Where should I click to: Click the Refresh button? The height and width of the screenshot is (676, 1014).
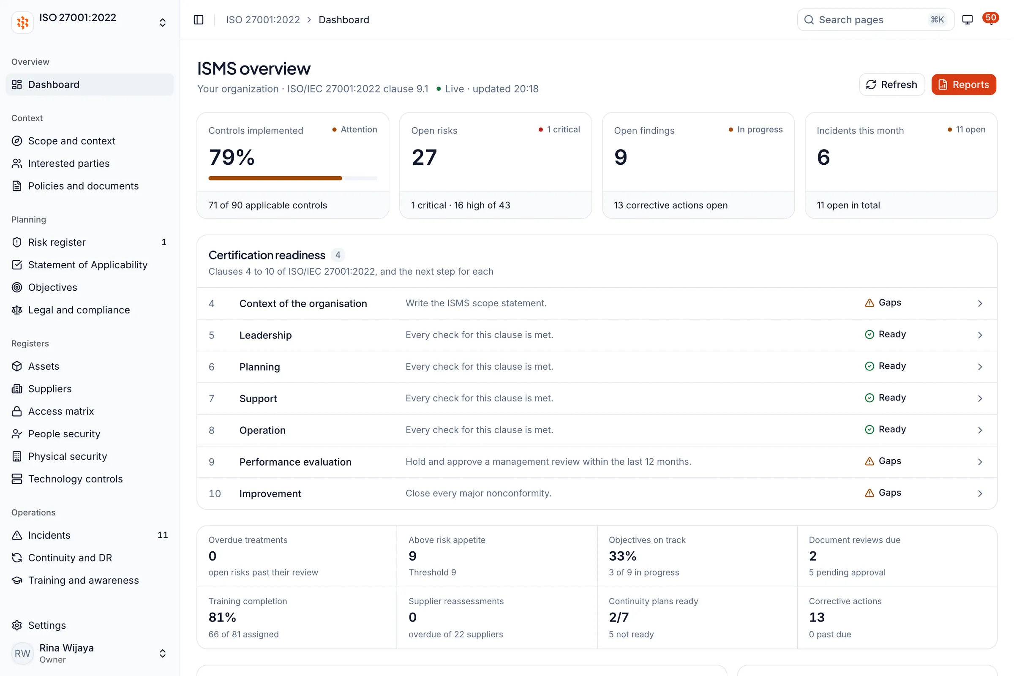(891, 84)
